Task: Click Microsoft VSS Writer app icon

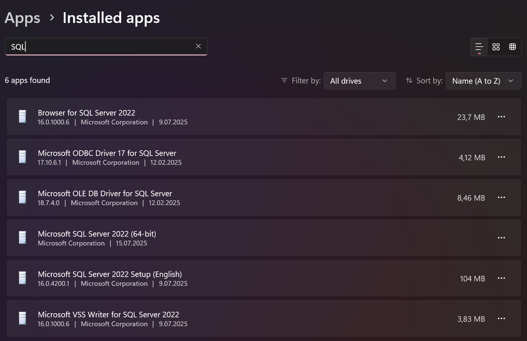Action: (x=22, y=318)
